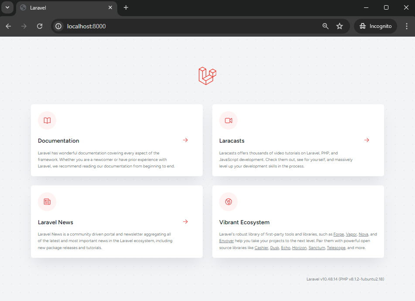Minimize the browser window
The width and height of the screenshot is (415, 301).
click(366, 8)
